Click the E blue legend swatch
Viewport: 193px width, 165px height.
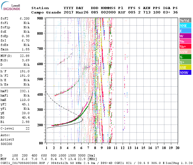(x=185, y=31)
